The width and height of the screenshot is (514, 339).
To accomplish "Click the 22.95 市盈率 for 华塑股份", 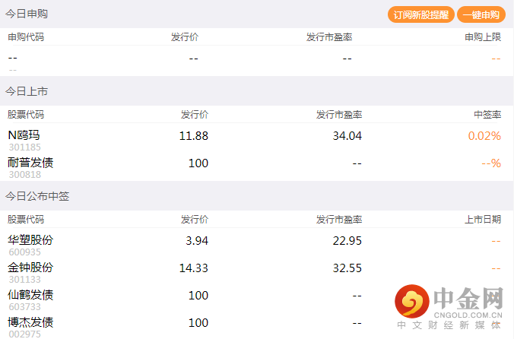I will point(347,241).
